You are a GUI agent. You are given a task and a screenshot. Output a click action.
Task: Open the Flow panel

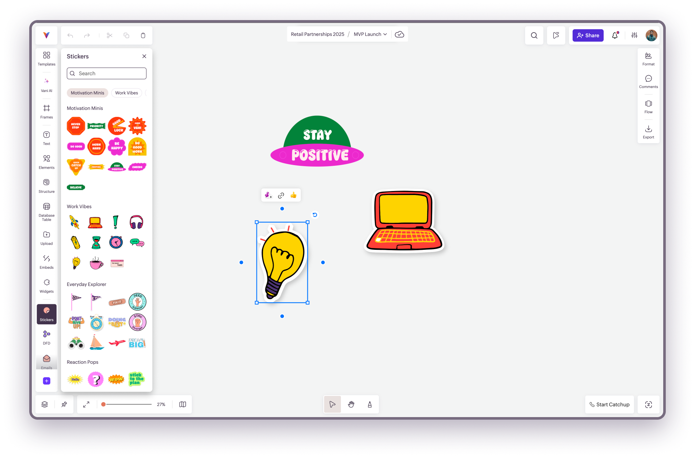click(649, 107)
